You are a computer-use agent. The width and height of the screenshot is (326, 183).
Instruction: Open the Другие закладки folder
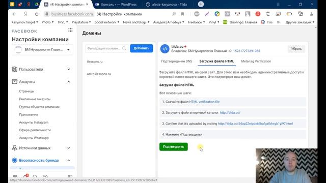300,22
